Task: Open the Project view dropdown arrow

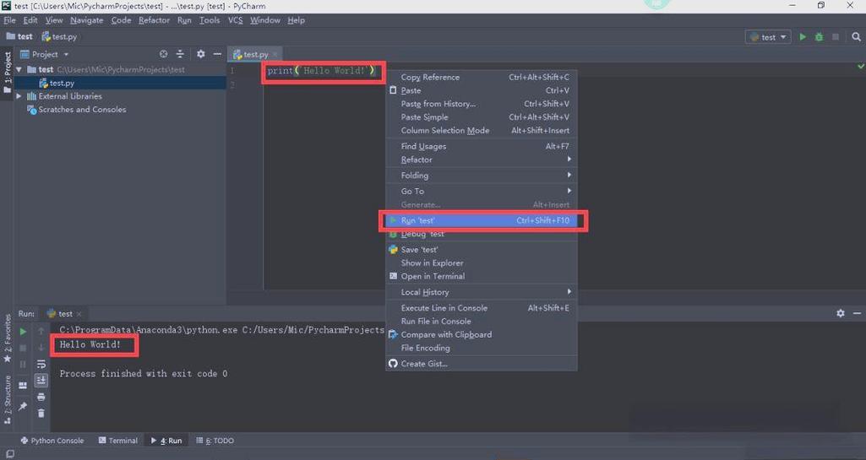Action: tap(66, 55)
